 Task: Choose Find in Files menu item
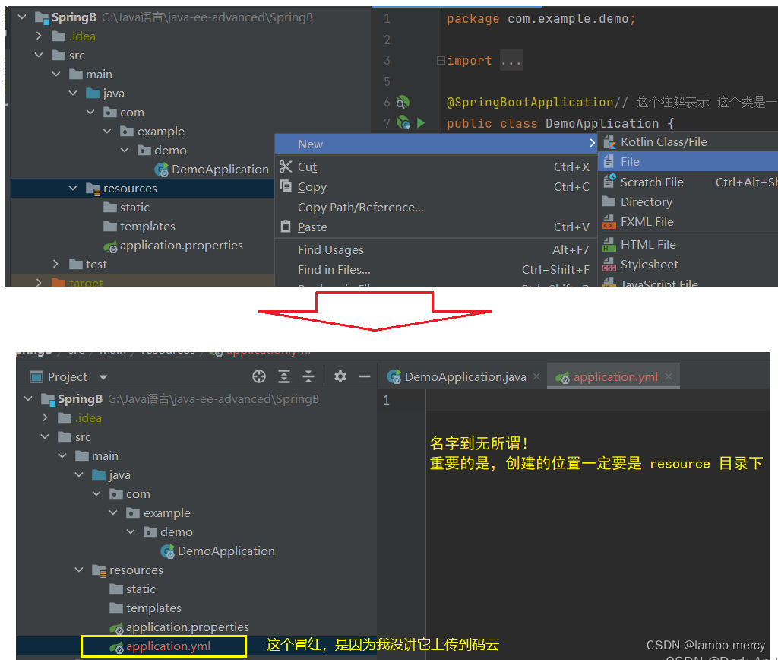pyautogui.click(x=435, y=270)
